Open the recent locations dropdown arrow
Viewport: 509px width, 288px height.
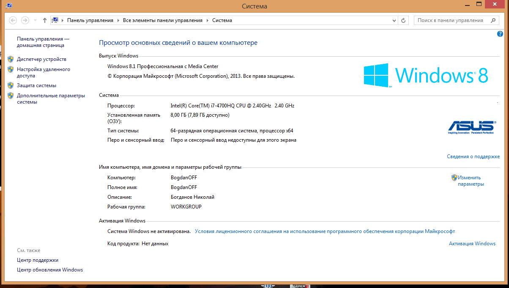(x=35, y=20)
